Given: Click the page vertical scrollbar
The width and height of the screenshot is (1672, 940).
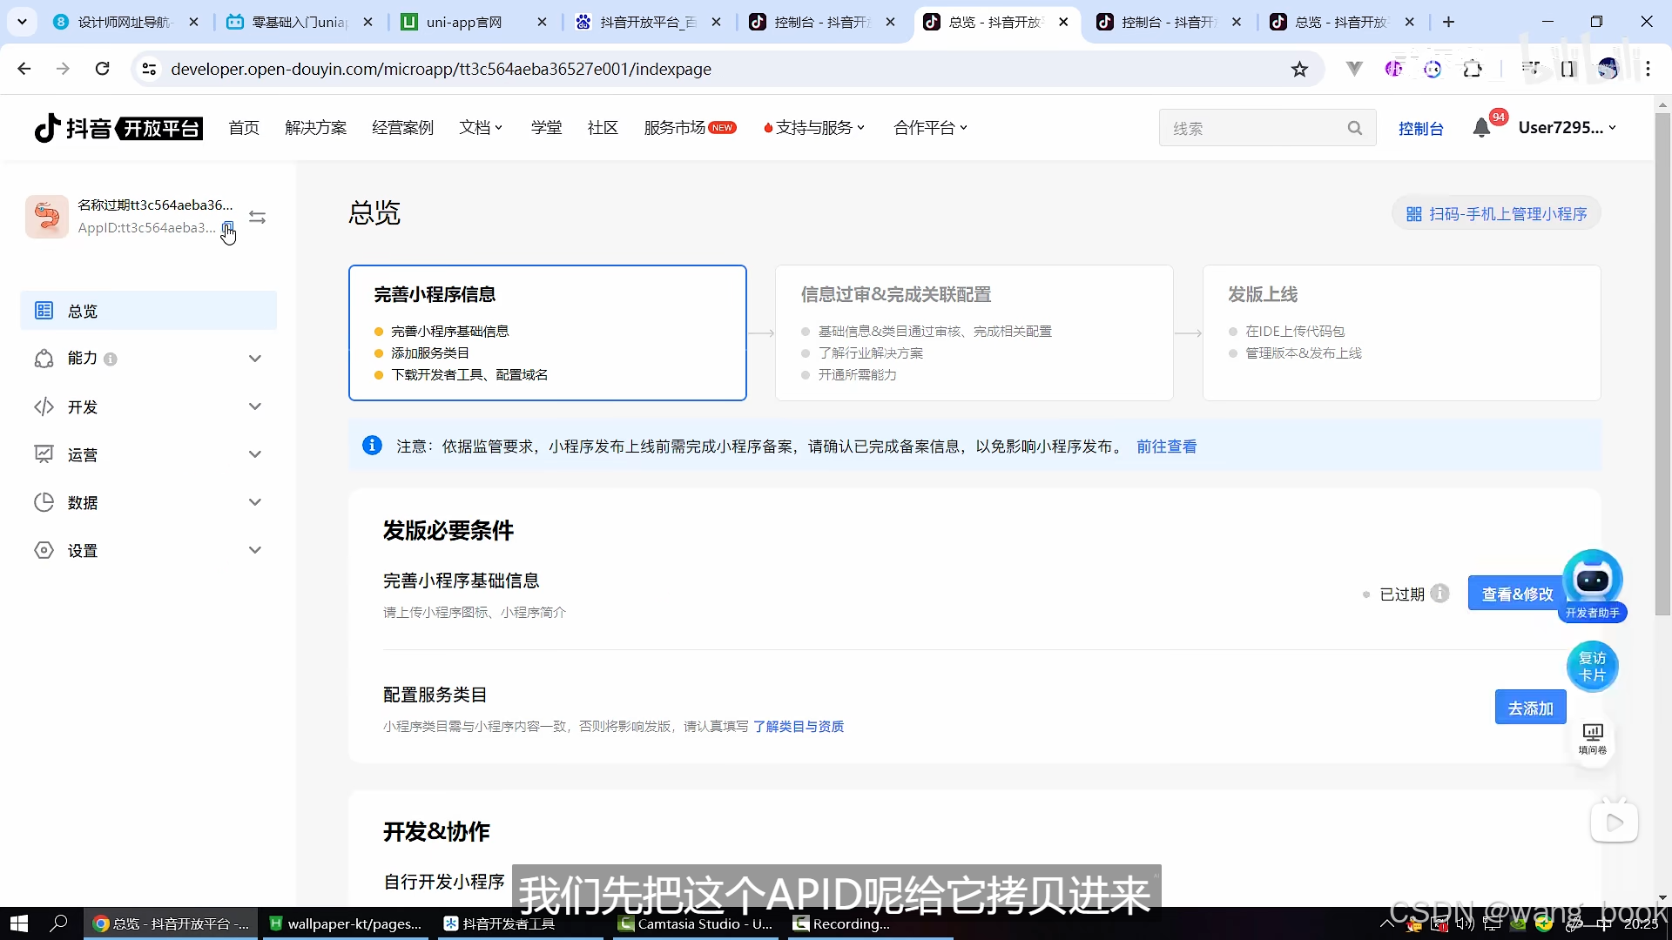Looking at the screenshot, I should 1662,364.
